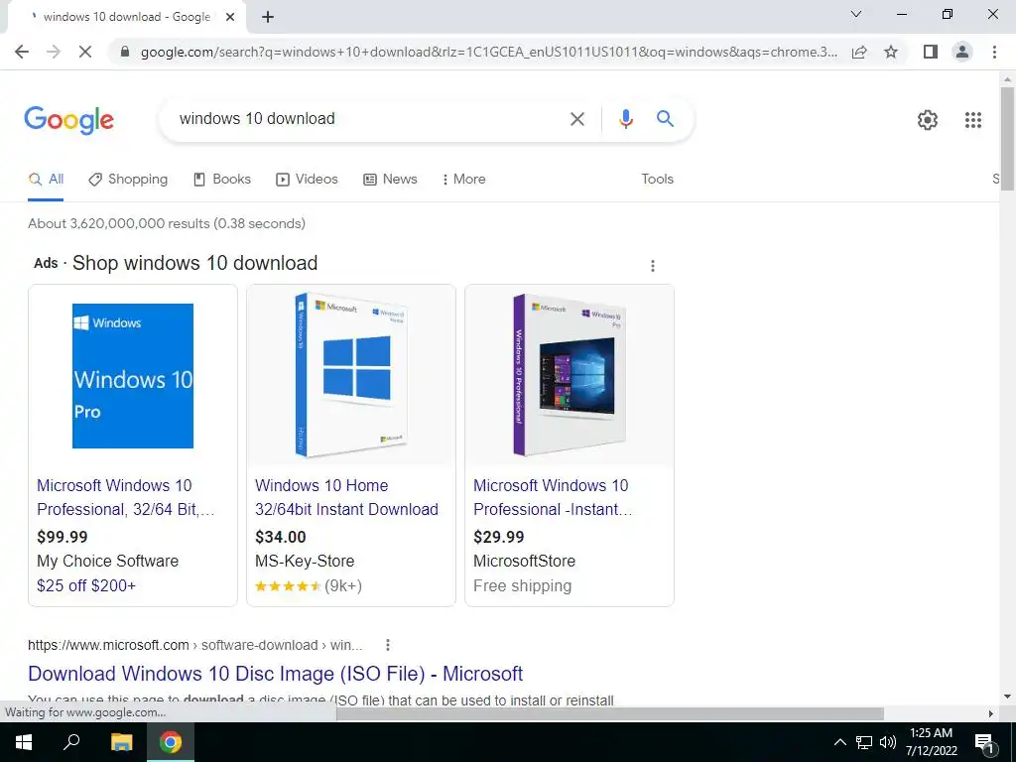1016x762 pixels.
Task: Switch to the Videos tab
Action: [307, 179]
